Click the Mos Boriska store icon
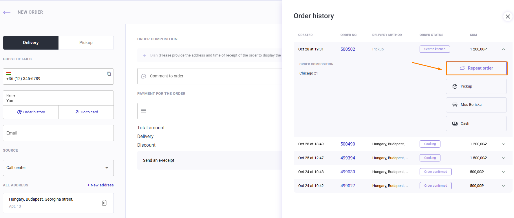Image resolution: width=514 pixels, height=218 pixels. 455,105
